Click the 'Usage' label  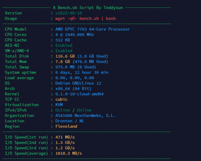(11, 19)
